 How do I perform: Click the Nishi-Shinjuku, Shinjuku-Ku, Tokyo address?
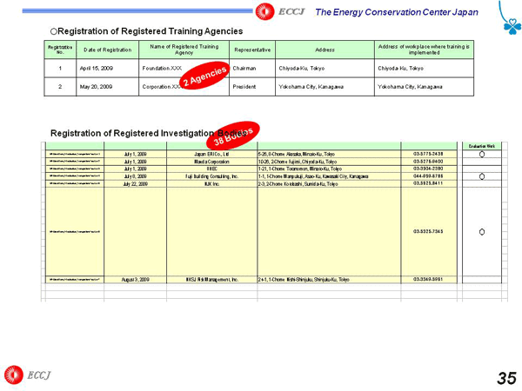[x=304, y=280]
